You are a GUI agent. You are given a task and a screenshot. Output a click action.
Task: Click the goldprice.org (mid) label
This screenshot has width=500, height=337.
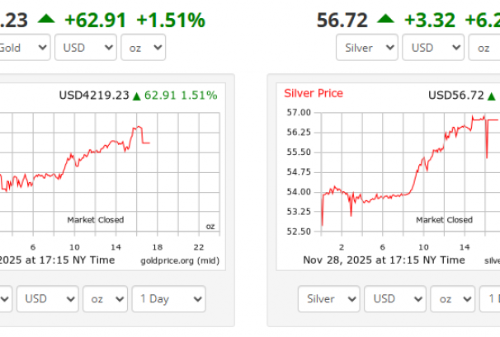point(179,260)
